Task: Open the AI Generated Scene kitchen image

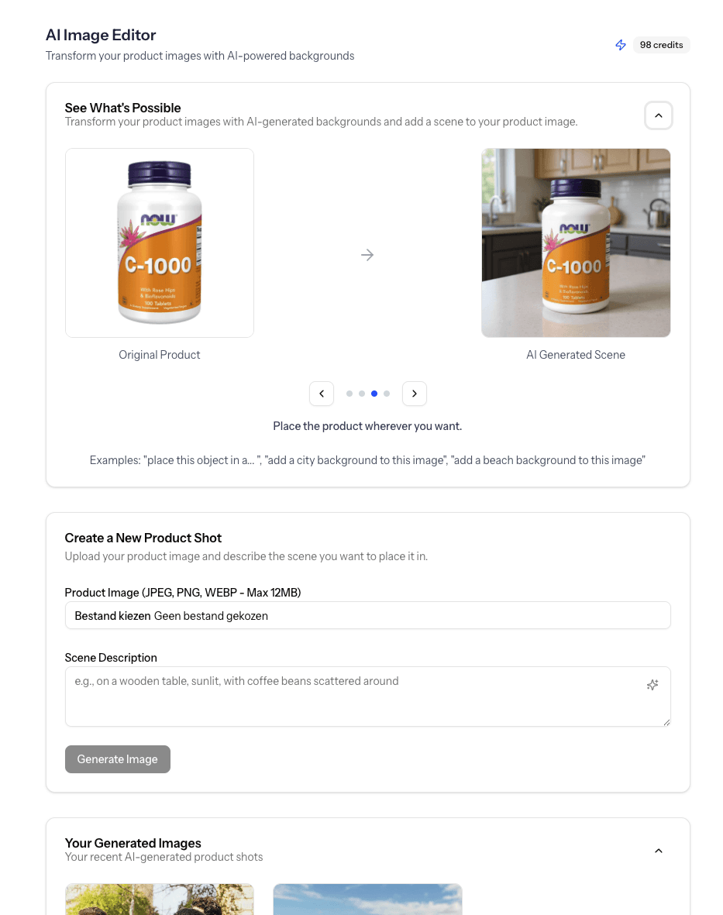Action: [575, 243]
